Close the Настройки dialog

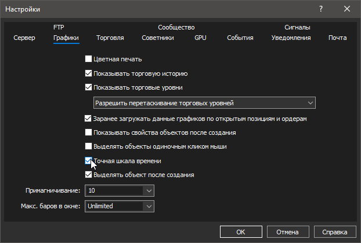click(x=347, y=9)
